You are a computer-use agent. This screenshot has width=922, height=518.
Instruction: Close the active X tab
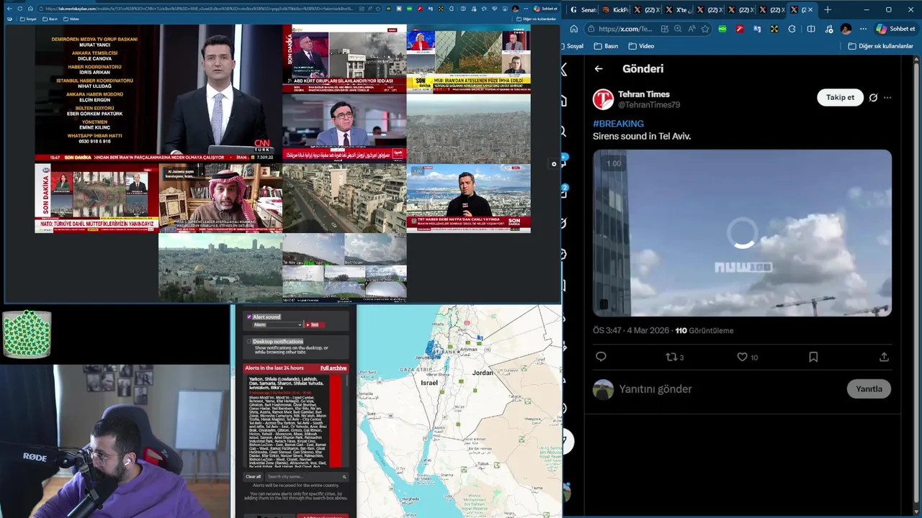pyautogui.click(x=810, y=10)
